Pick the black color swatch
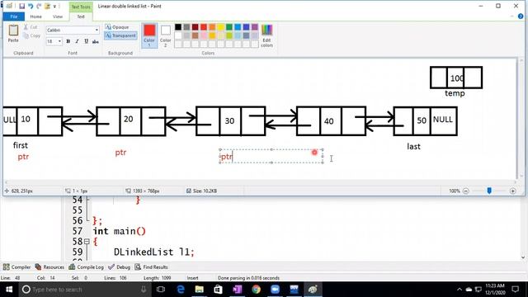The width and height of the screenshot is (528, 297). click(x=178, y=27)
